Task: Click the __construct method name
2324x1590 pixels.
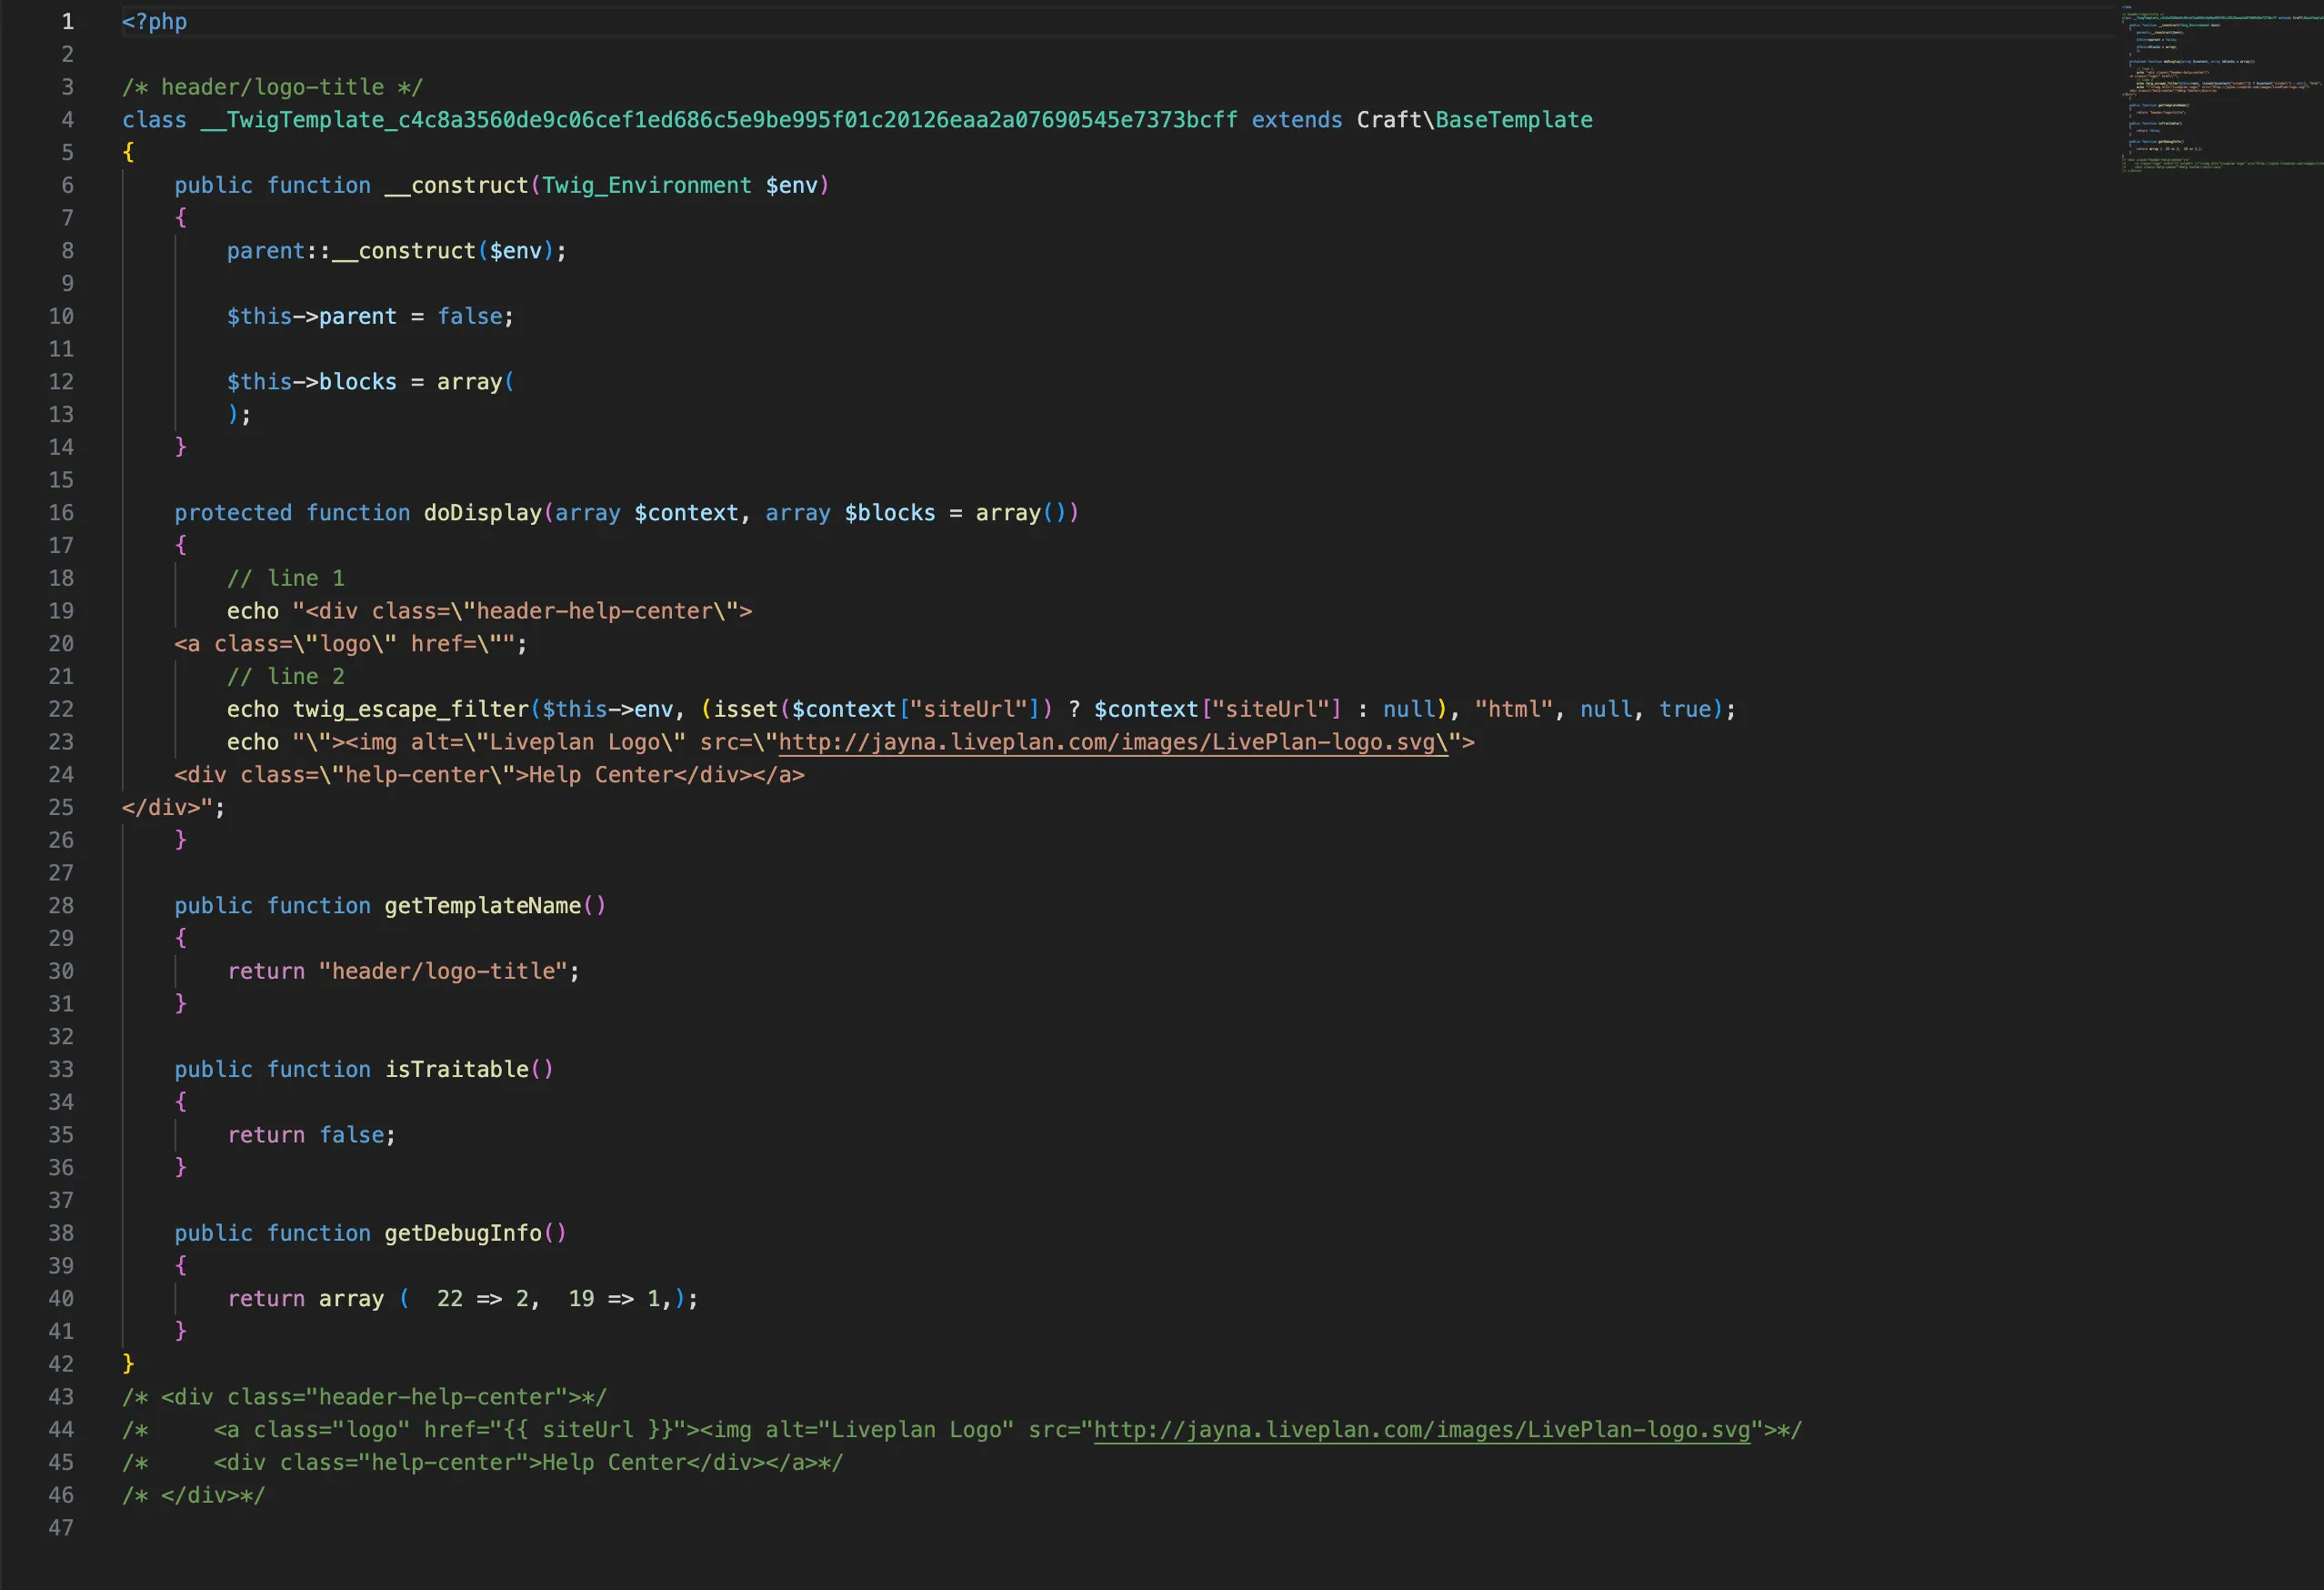Action: point(456,186)
